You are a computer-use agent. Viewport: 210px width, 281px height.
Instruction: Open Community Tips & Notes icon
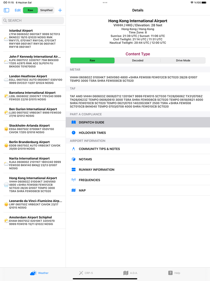(x=73, y=149)
